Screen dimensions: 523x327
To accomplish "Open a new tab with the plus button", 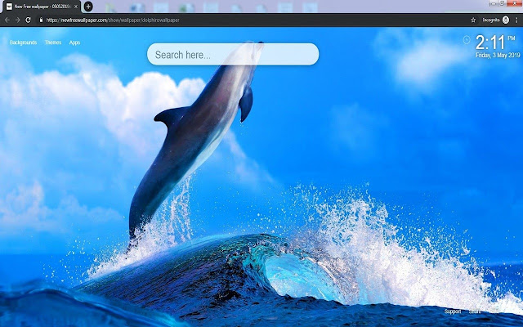I will point(88,7).
